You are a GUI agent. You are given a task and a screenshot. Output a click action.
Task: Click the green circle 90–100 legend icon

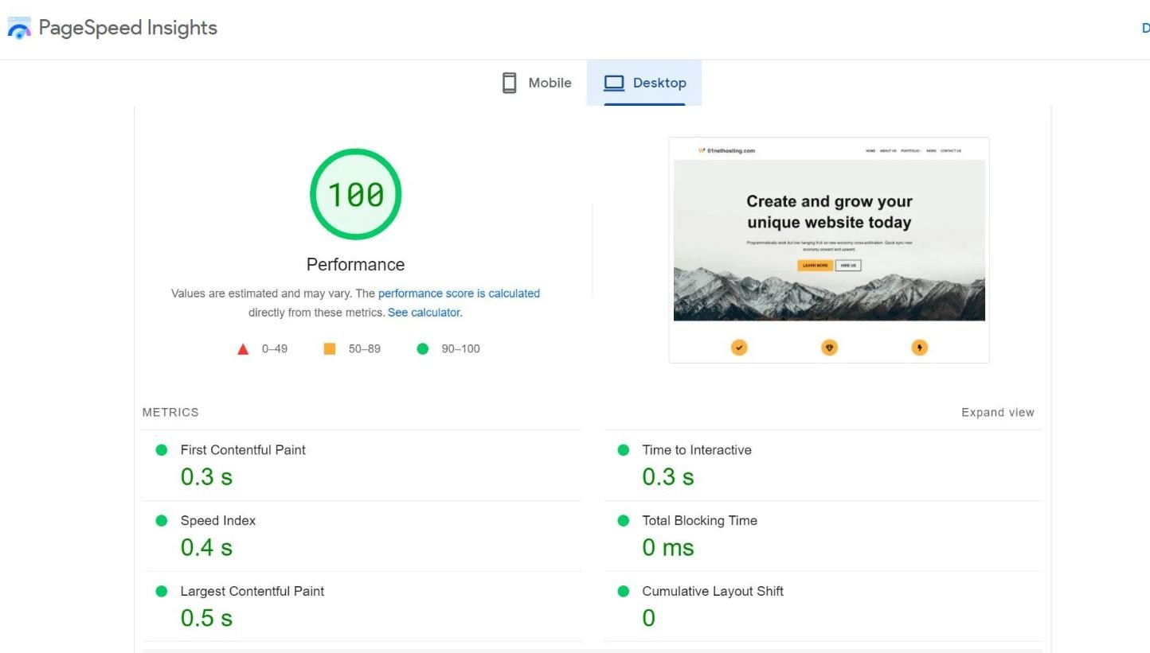click(422, 348)
